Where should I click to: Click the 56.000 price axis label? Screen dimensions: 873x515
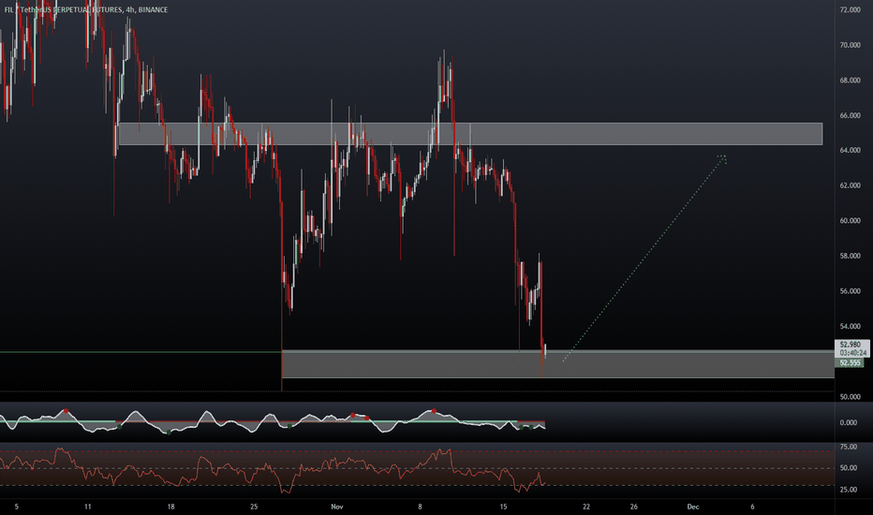point(851,291)
